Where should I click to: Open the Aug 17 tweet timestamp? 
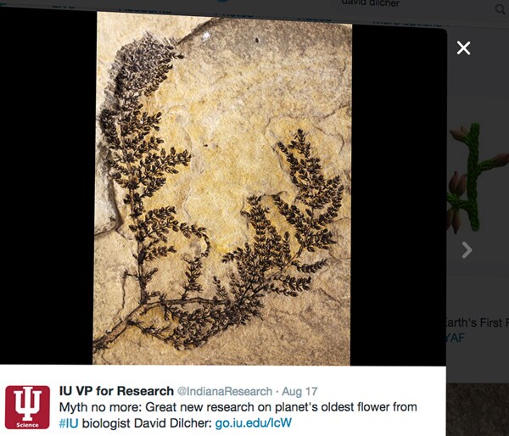click(x=299, y=392)
